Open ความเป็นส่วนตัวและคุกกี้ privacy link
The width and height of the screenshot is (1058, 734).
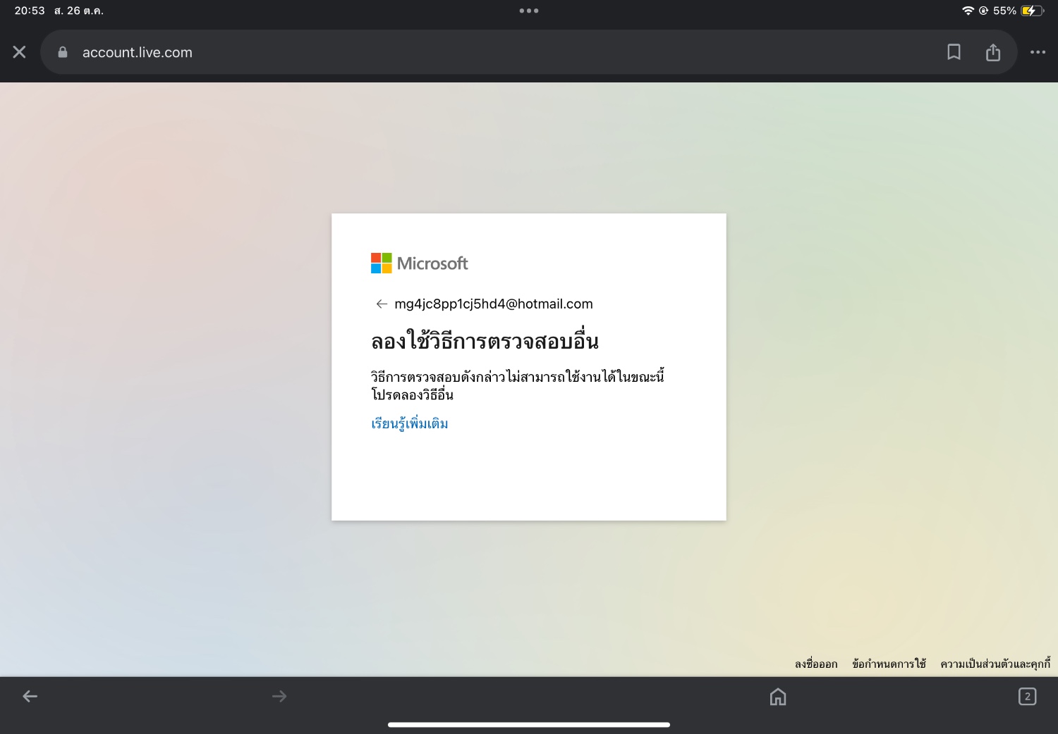point(995,664)
